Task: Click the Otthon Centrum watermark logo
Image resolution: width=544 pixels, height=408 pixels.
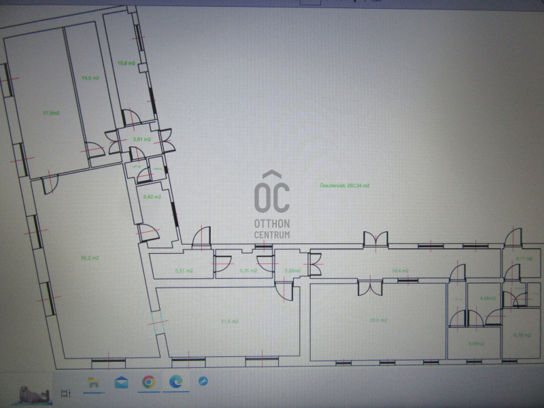Action: 272,204
